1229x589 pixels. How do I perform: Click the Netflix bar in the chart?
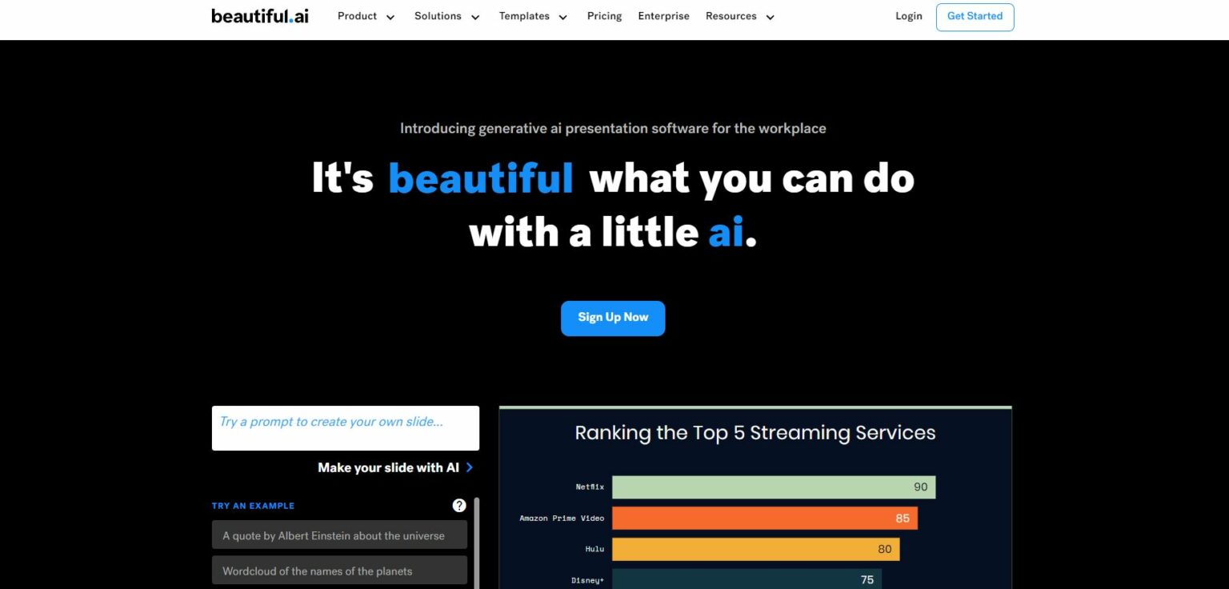click(x=772, y=487)
